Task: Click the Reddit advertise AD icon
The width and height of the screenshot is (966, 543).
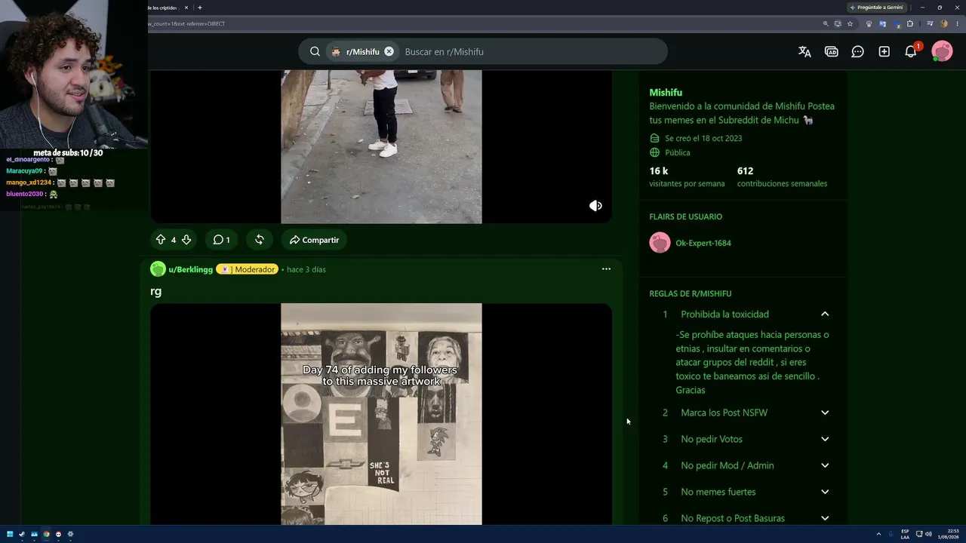Action: tap(831, 51)
